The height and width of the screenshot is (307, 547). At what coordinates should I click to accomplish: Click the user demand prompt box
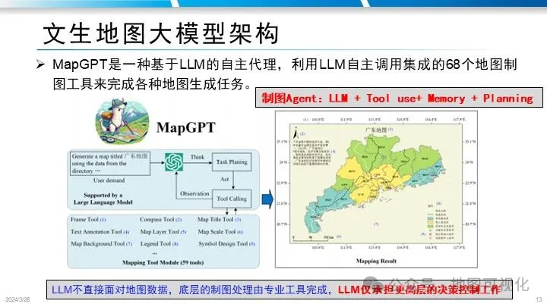click(x=110, y=164)
